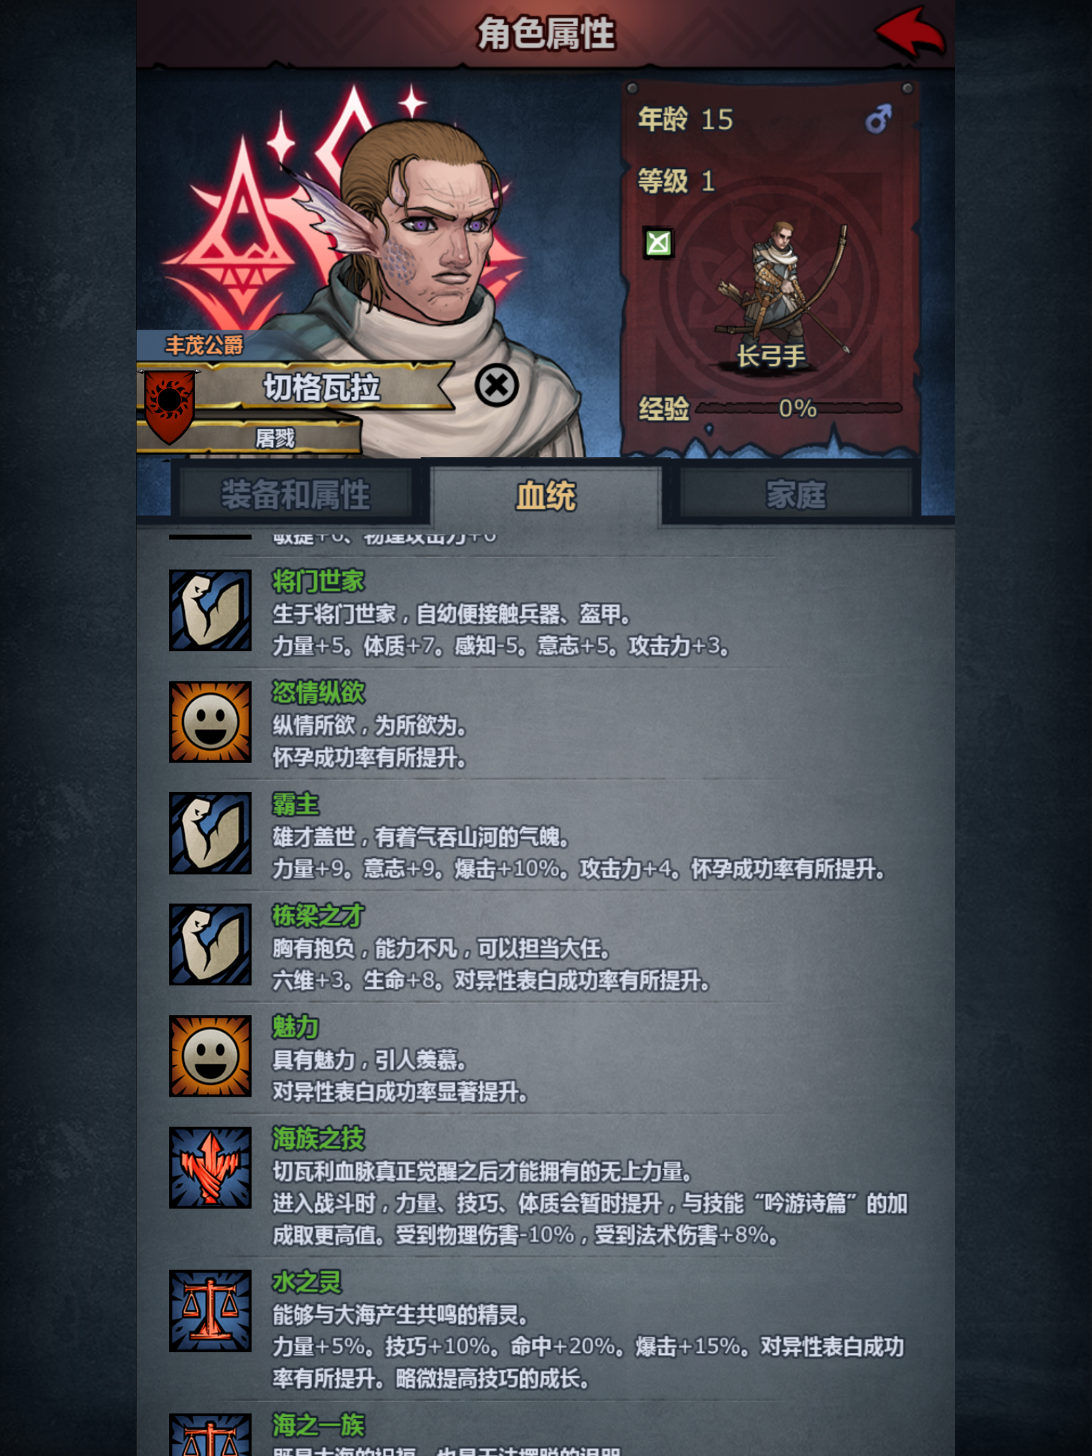Click the 经验 experience progress bar

(799, 408)
